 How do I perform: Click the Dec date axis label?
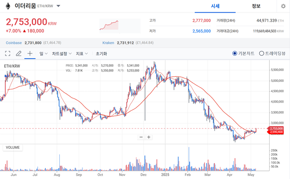click(143, 174)
